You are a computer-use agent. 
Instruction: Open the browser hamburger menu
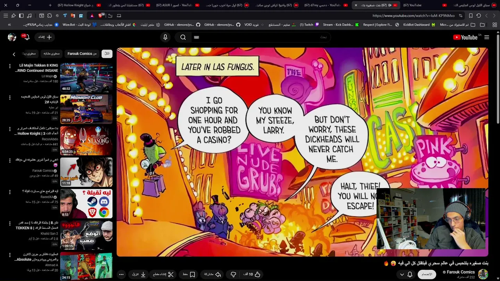[x=5, y=16]
